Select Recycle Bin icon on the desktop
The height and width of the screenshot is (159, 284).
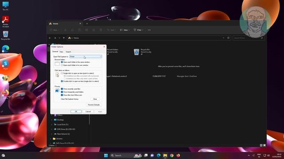(x=5, y=35)
